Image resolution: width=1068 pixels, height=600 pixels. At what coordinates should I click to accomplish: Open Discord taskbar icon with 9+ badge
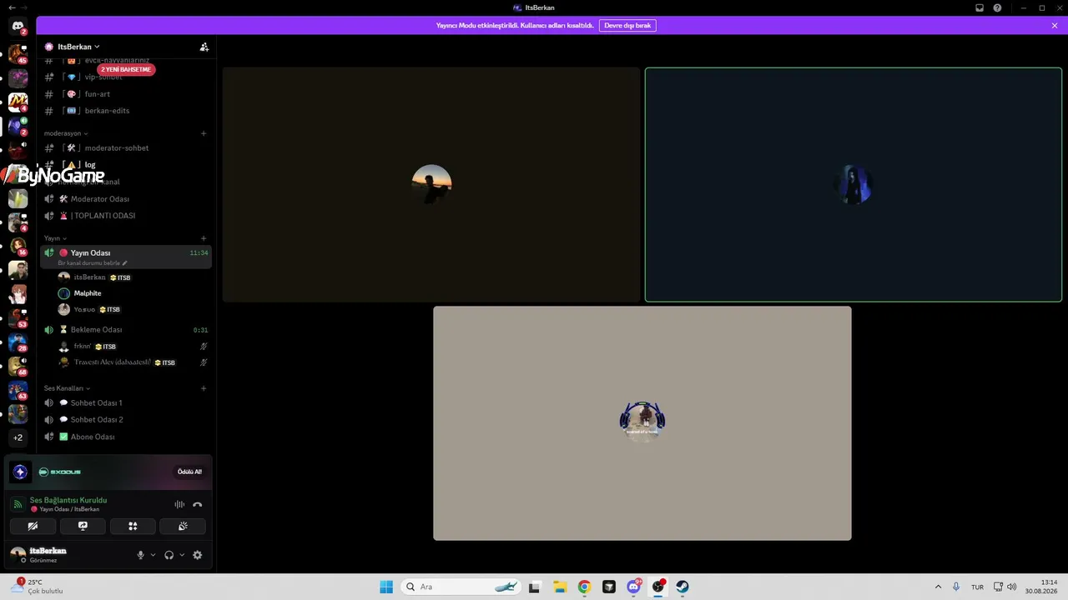pyautogui.click(x=634, y=587)
